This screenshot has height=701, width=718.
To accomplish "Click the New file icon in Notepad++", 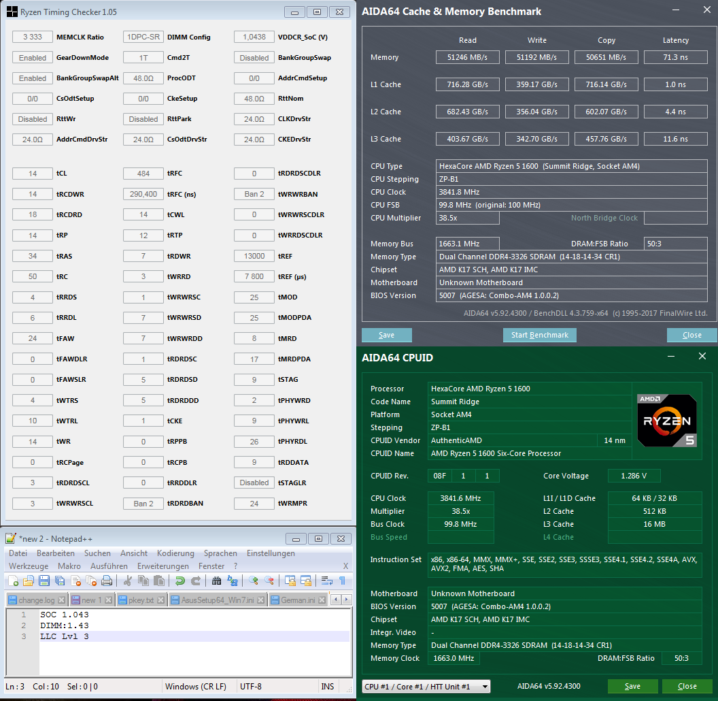I will pos(14,581).
